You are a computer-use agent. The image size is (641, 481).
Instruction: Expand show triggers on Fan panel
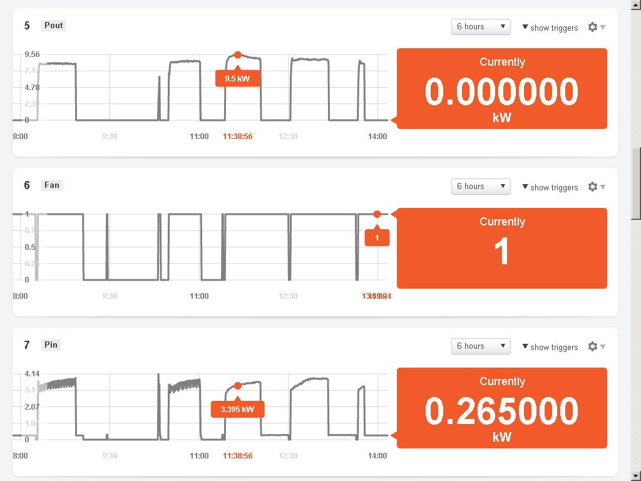[x=550, y=187]
